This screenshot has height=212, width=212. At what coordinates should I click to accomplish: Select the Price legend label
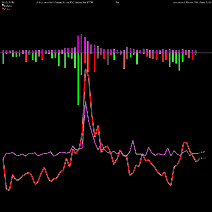[7, 9]
